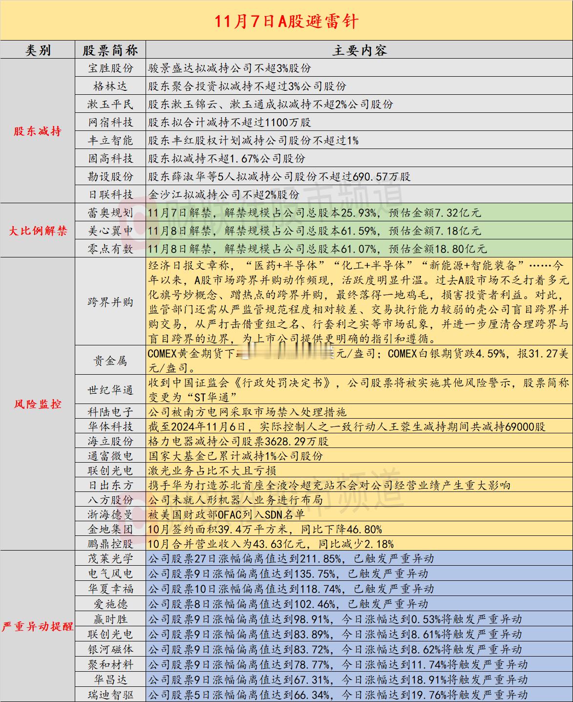Click text 股东拟合计减持不超过1100万股

pos(229,122)
